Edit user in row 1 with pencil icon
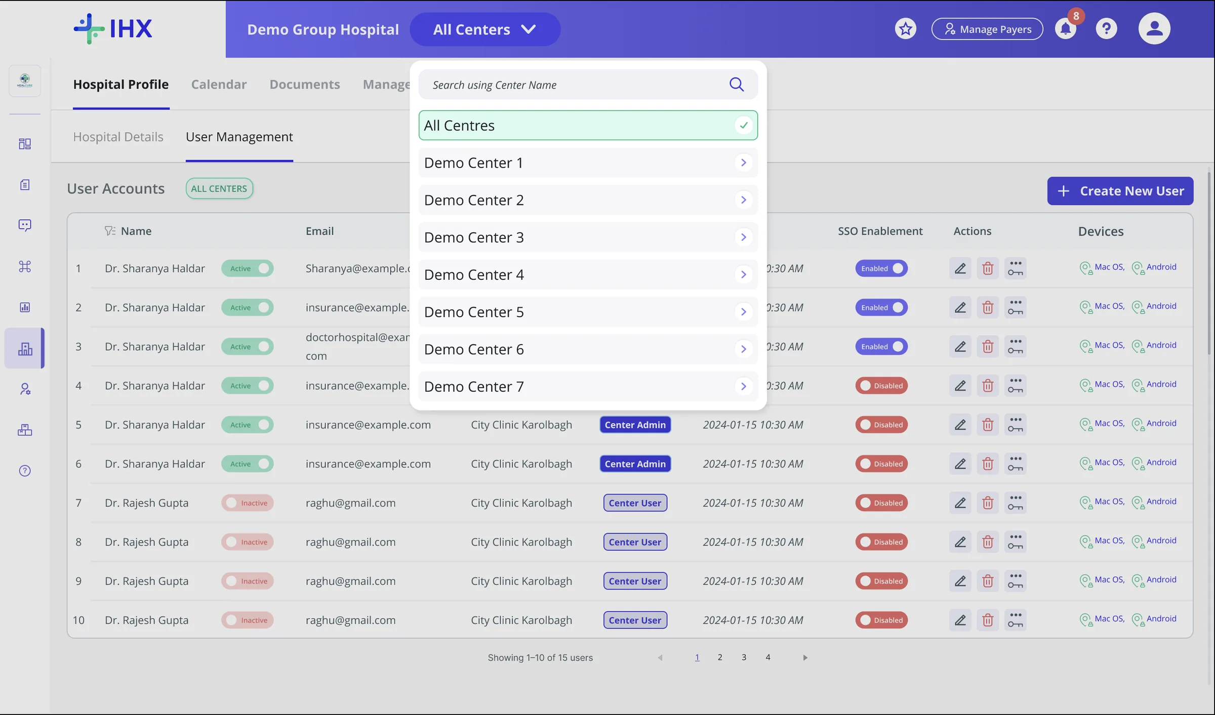This screenshot has width=1215, height=715. click(x=960, y=268)
